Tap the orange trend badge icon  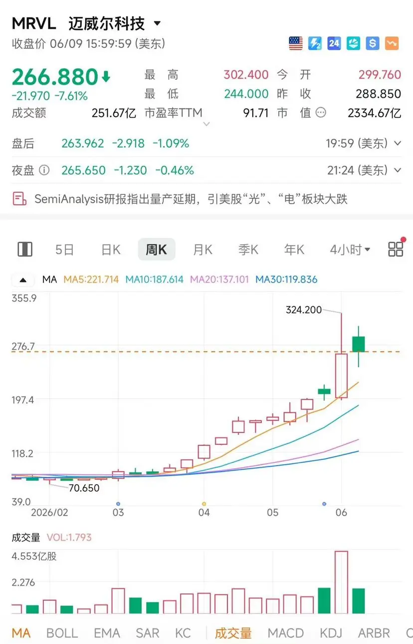coord(392,43)
